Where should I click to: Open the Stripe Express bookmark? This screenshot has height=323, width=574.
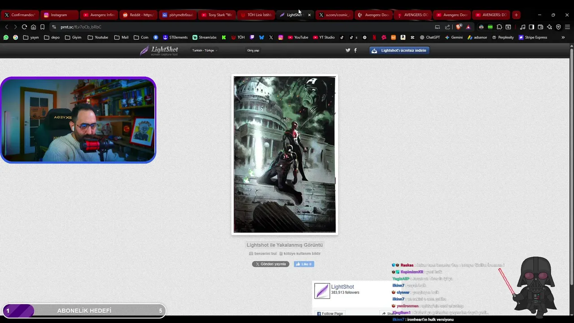[533, 37]
